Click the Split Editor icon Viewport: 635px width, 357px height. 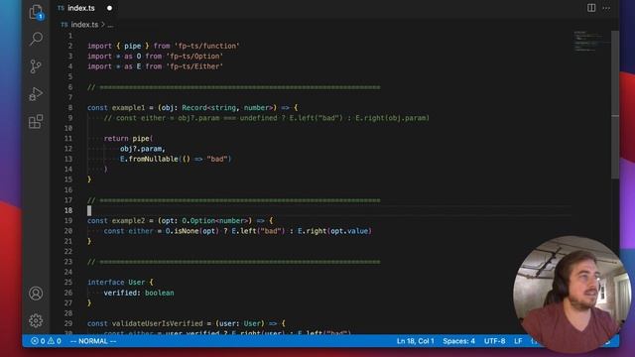[591, 8]
